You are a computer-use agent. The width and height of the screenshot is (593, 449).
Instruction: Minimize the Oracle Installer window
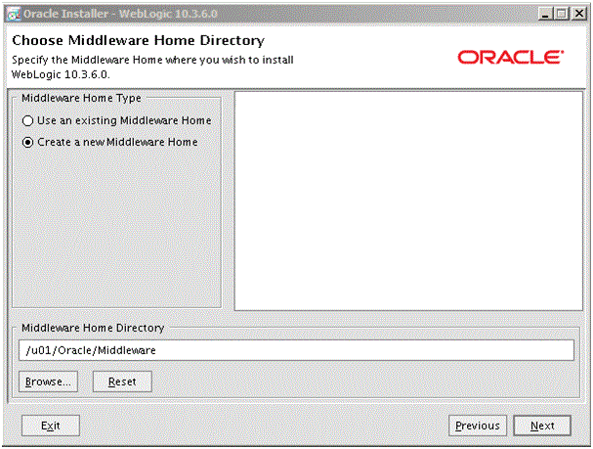(x=545, y=14)
